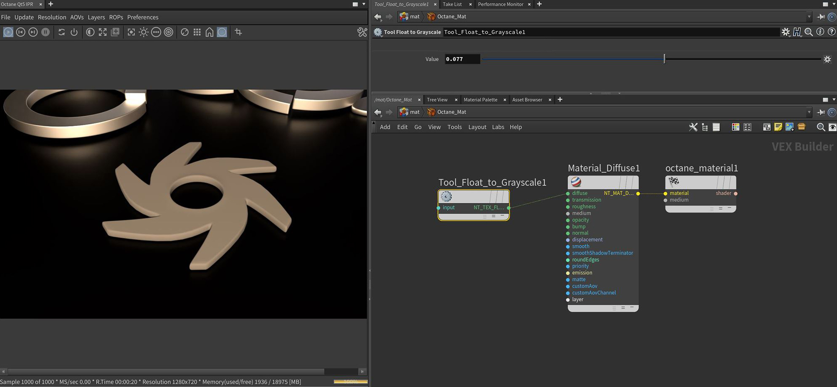Toggle the highlighted sphere button in IPR toolbar
837x387 pixels.
point(222,32)
